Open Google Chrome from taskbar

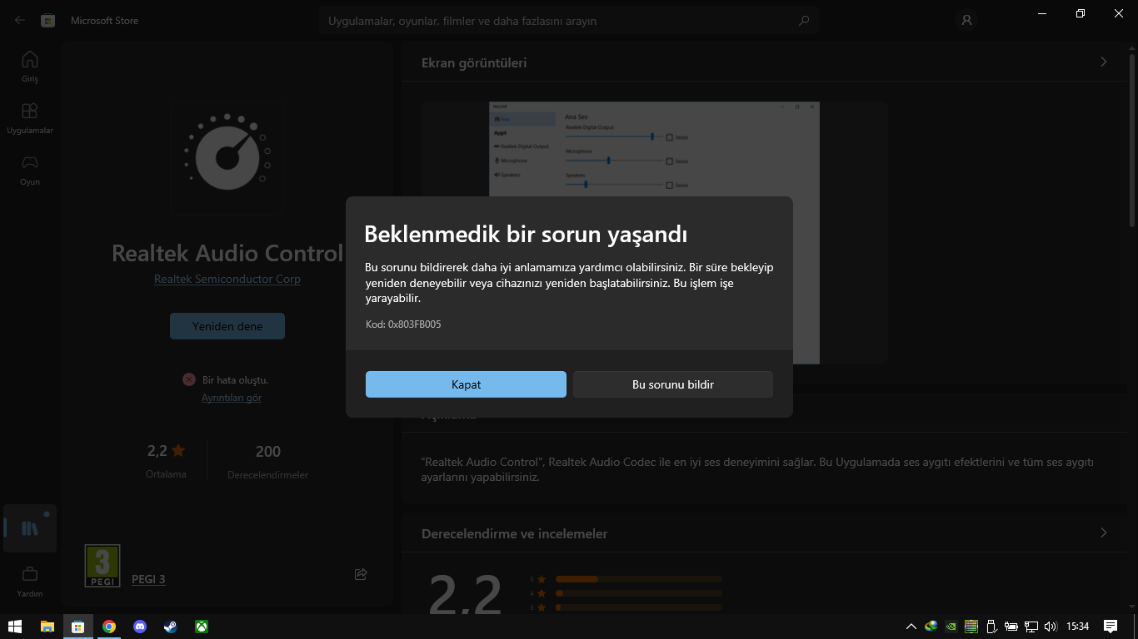click(108, 627)
